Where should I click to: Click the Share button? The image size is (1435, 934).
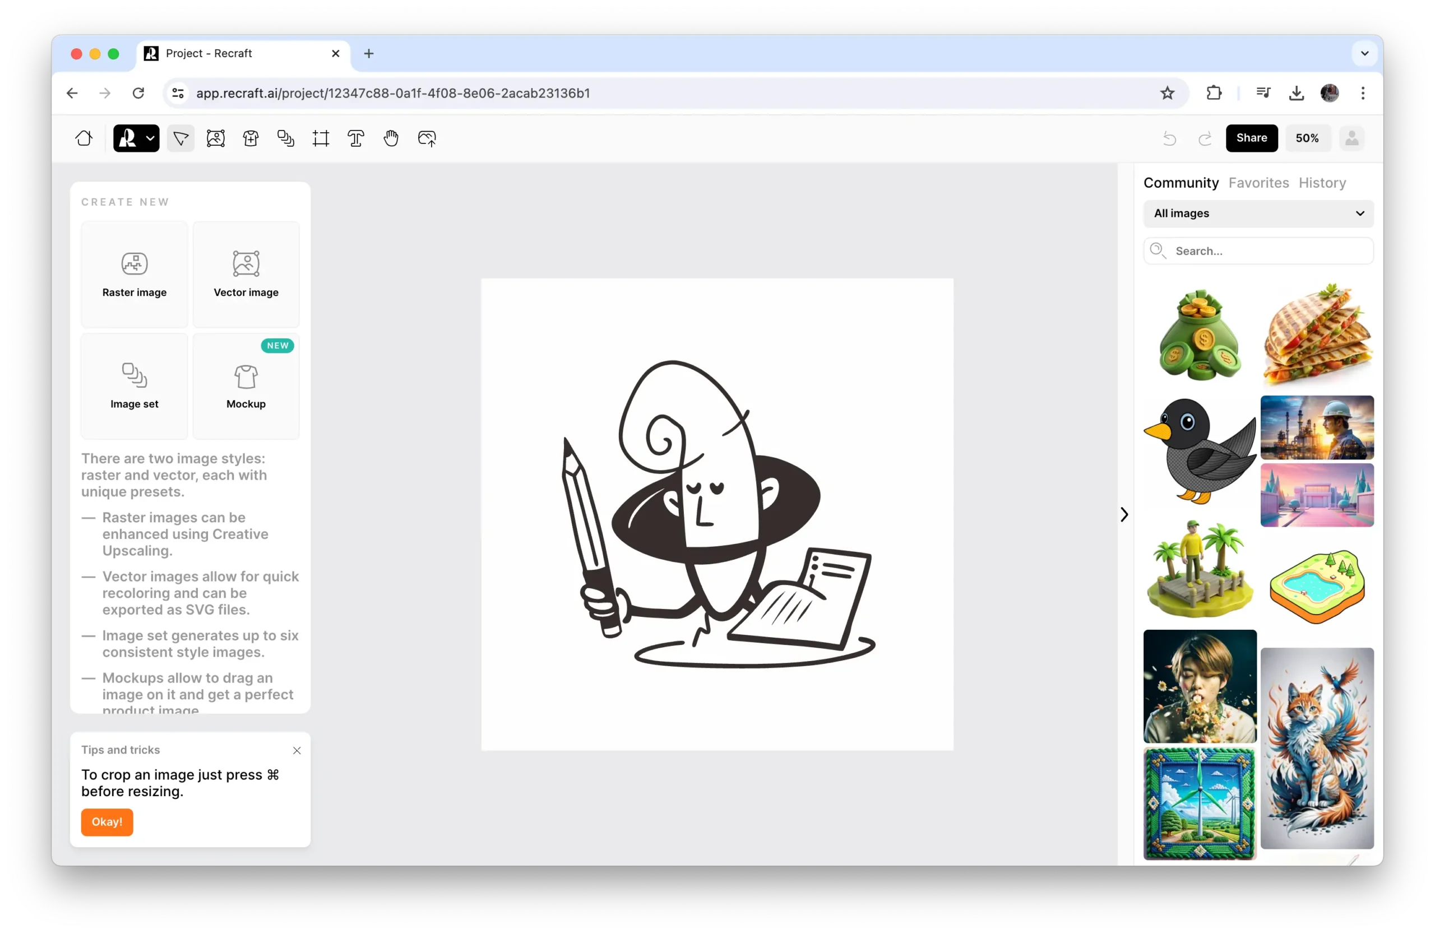tap(1251, 138)
